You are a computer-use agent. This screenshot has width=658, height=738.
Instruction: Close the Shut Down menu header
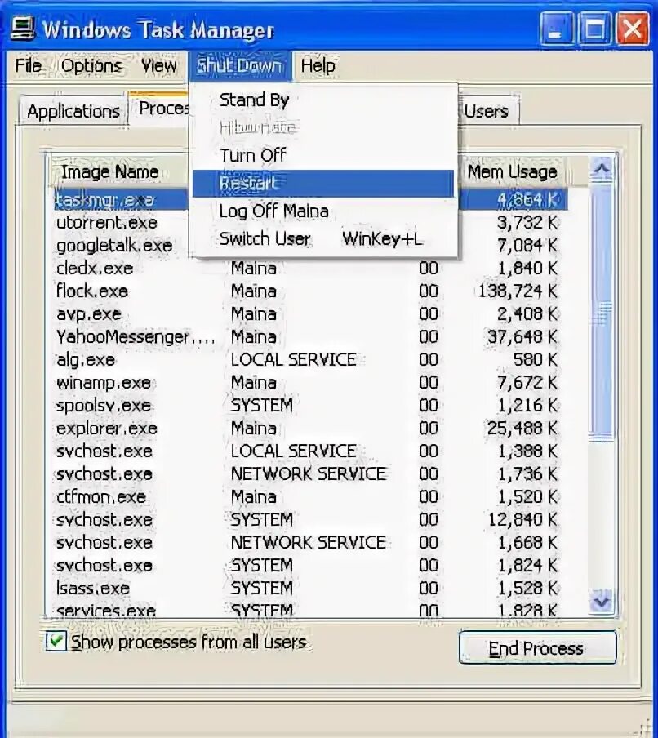pyautogui.click(x=240, y=66)
